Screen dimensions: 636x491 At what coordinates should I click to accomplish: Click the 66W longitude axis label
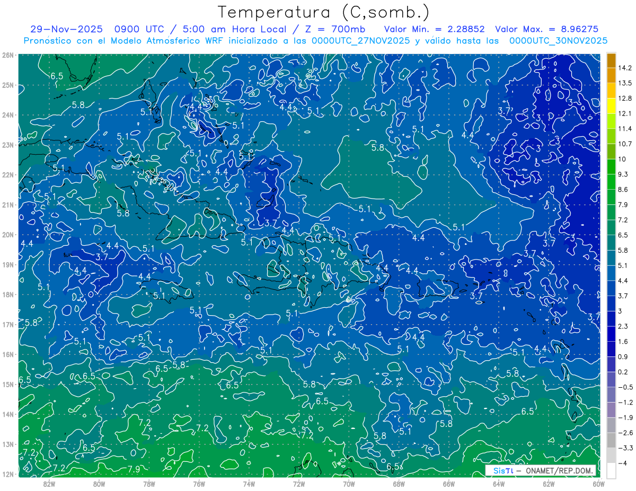(448, 484)
